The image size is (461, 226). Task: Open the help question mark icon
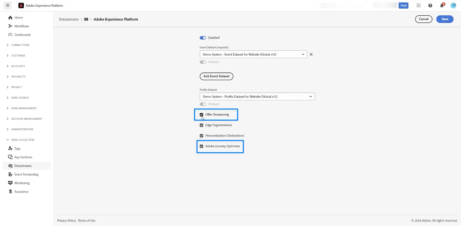430,5
